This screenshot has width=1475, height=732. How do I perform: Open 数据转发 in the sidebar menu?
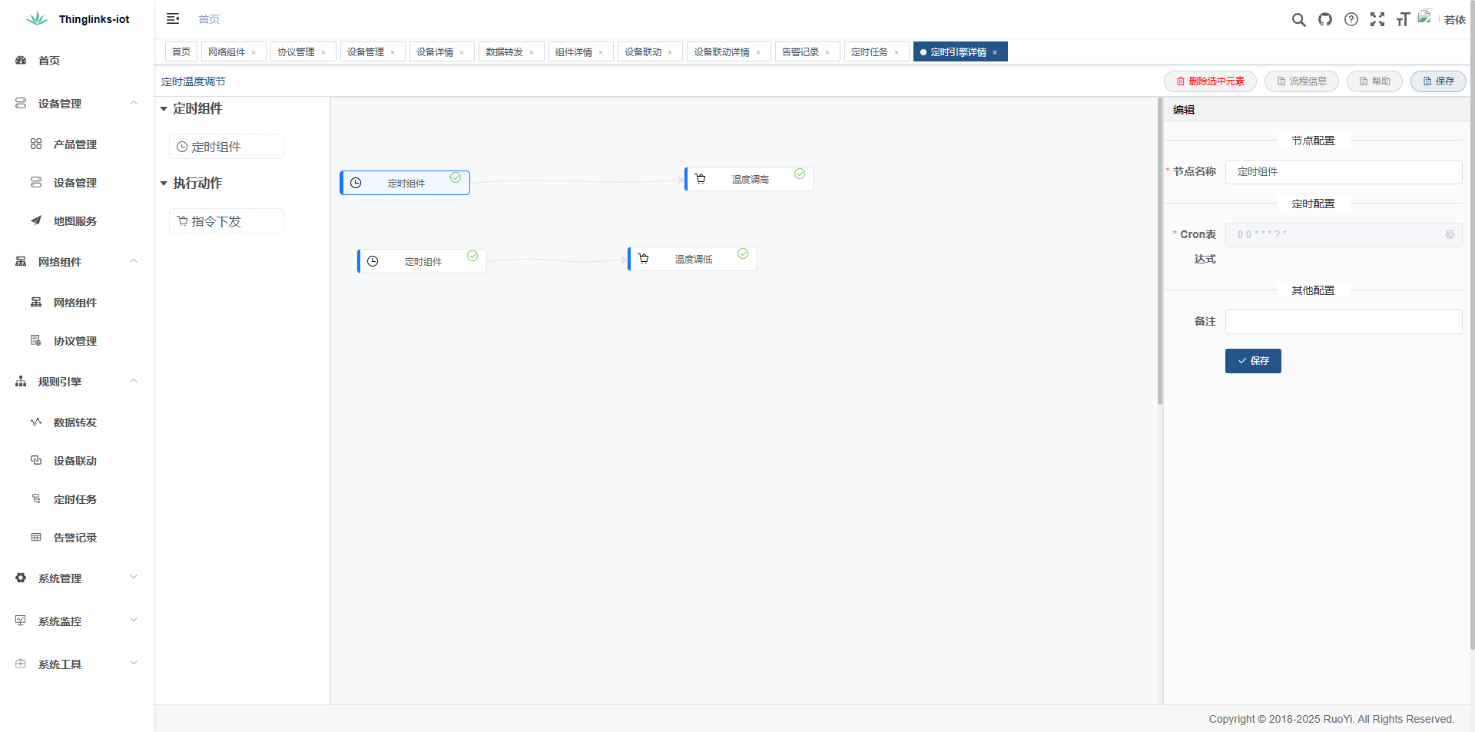pyautogui.click(x=75, y=422)
